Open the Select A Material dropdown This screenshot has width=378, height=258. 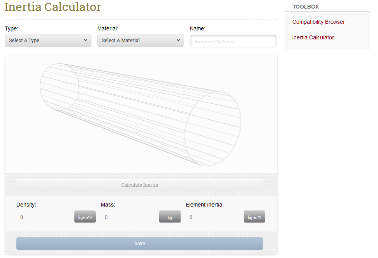click(x=141, y=41)
